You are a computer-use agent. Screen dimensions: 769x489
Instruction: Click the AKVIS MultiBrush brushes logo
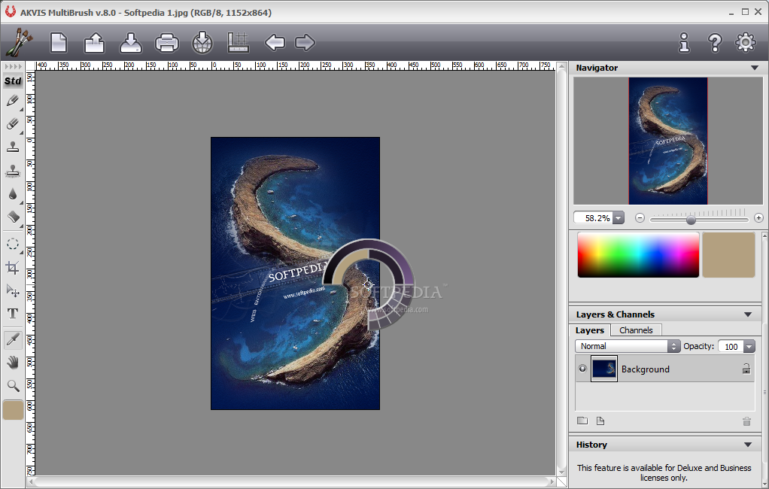[x=20, y=42]
